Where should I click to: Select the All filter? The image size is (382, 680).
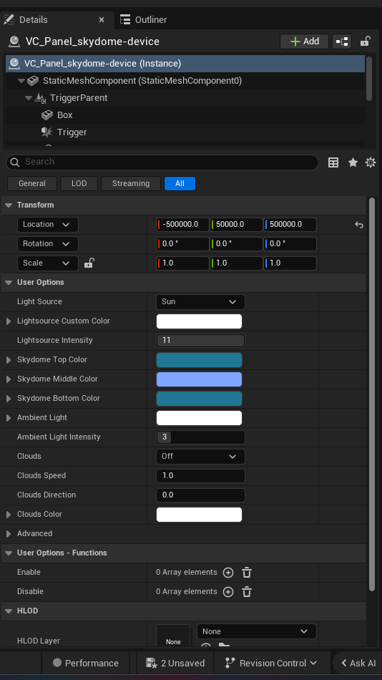tap(180, 183)
